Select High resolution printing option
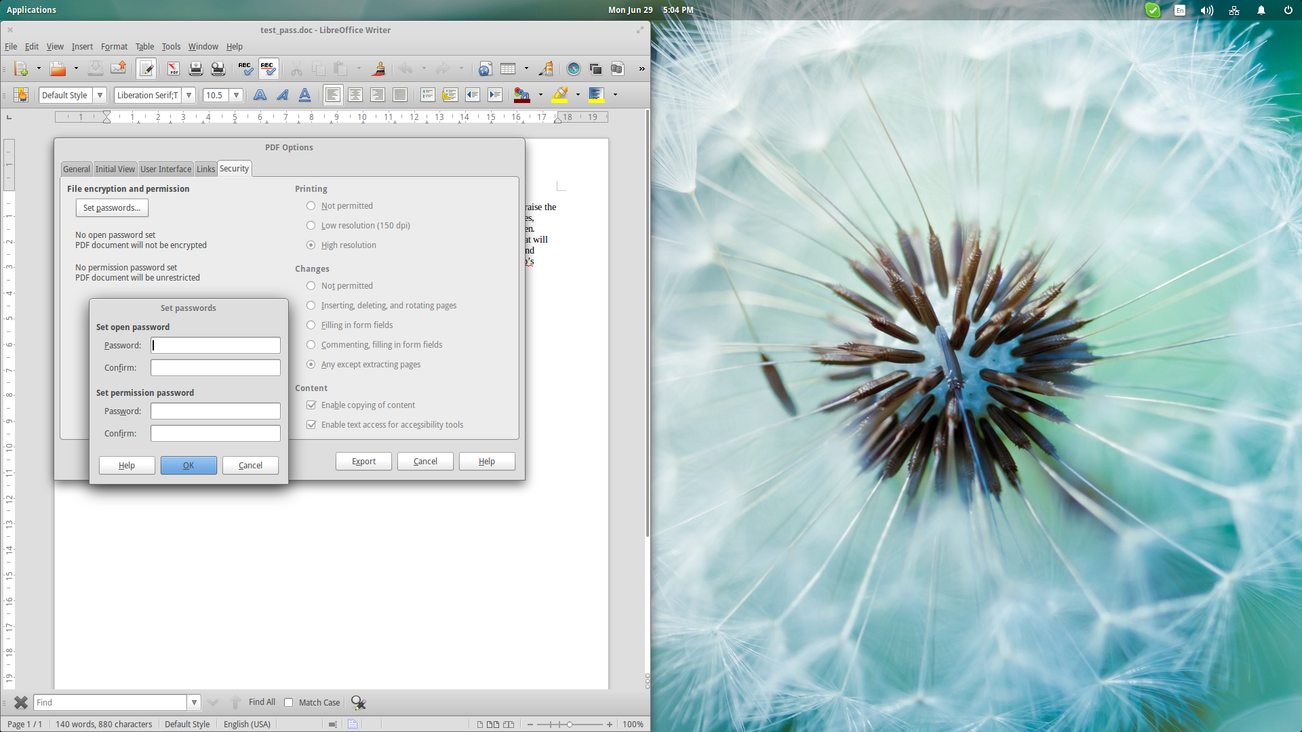This screenshot has height=732, width=1302. coord(311,245)
